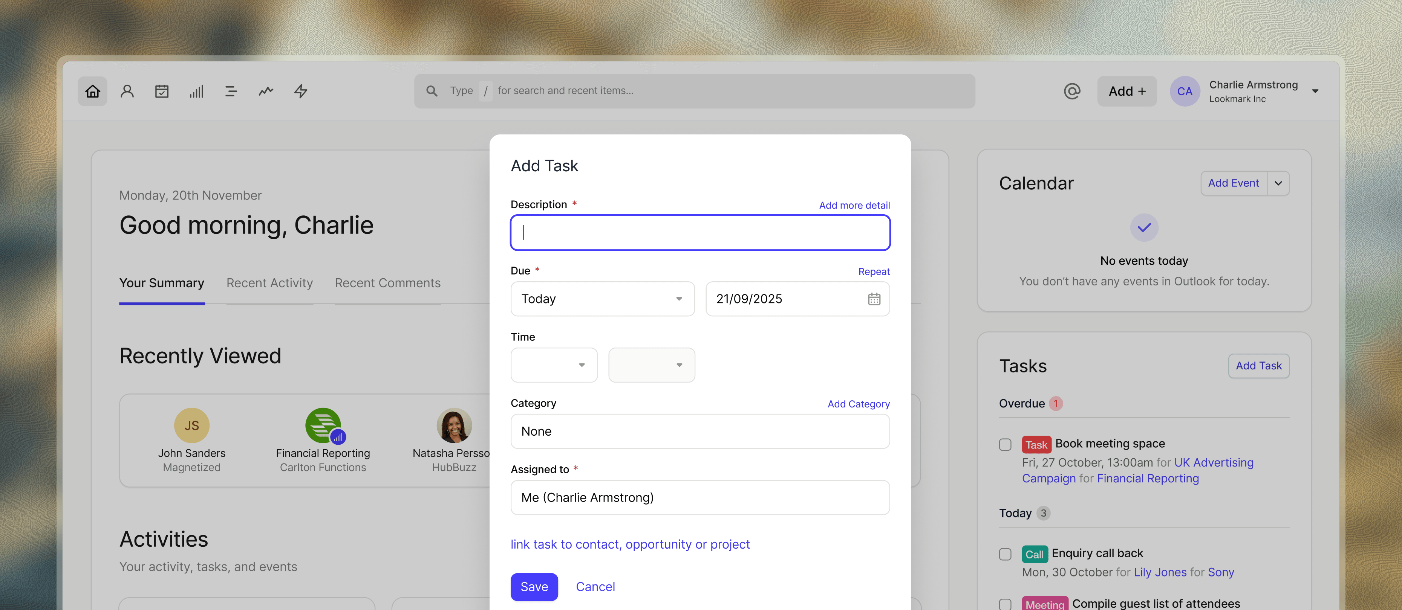This screenshot has width=1402, height=610.
Task: Click inside the task Description field
Action: coord(700,233)
